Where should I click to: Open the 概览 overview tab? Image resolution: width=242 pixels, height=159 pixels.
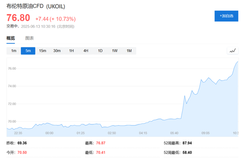tap(11, 38)
